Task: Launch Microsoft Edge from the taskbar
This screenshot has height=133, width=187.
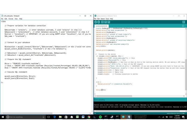Action: (55, 117)
